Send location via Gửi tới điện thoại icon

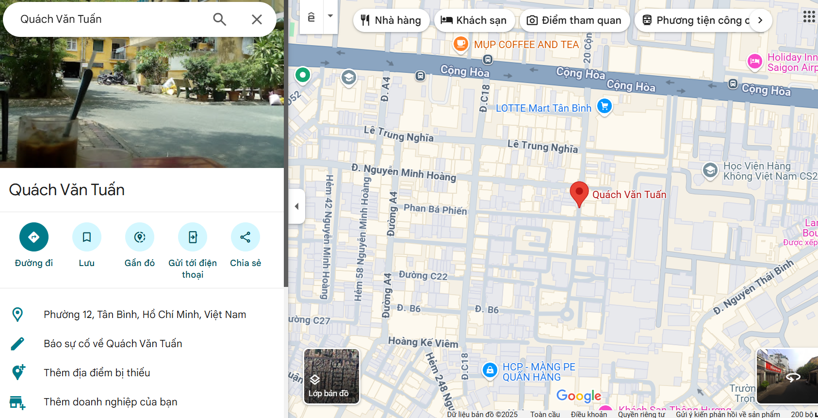(193, 237)
